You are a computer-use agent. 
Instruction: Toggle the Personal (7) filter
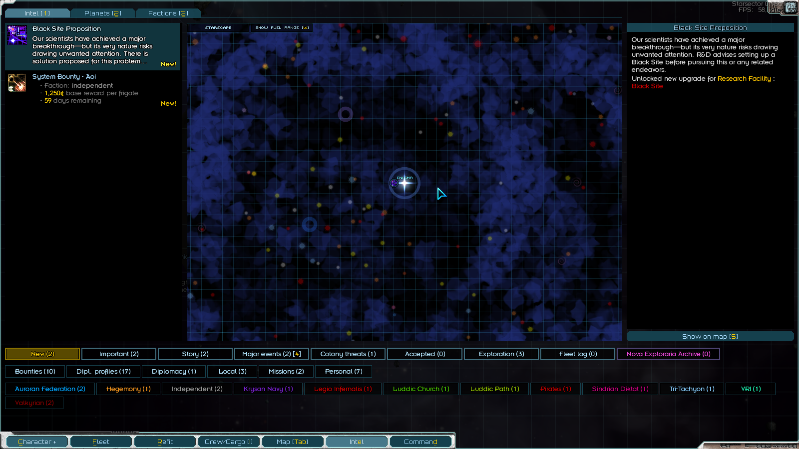[x=344, y=371]
